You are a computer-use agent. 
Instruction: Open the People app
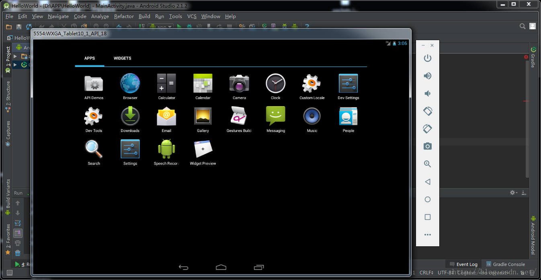click(348, 120)
